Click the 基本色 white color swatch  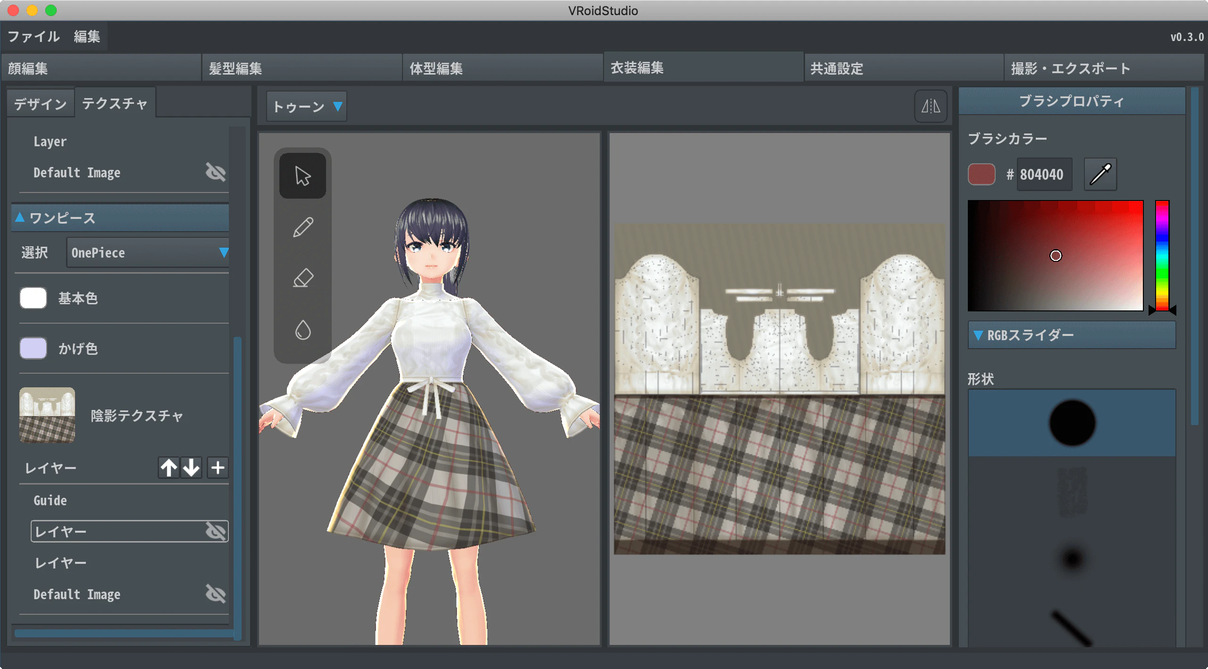point(33,298)
